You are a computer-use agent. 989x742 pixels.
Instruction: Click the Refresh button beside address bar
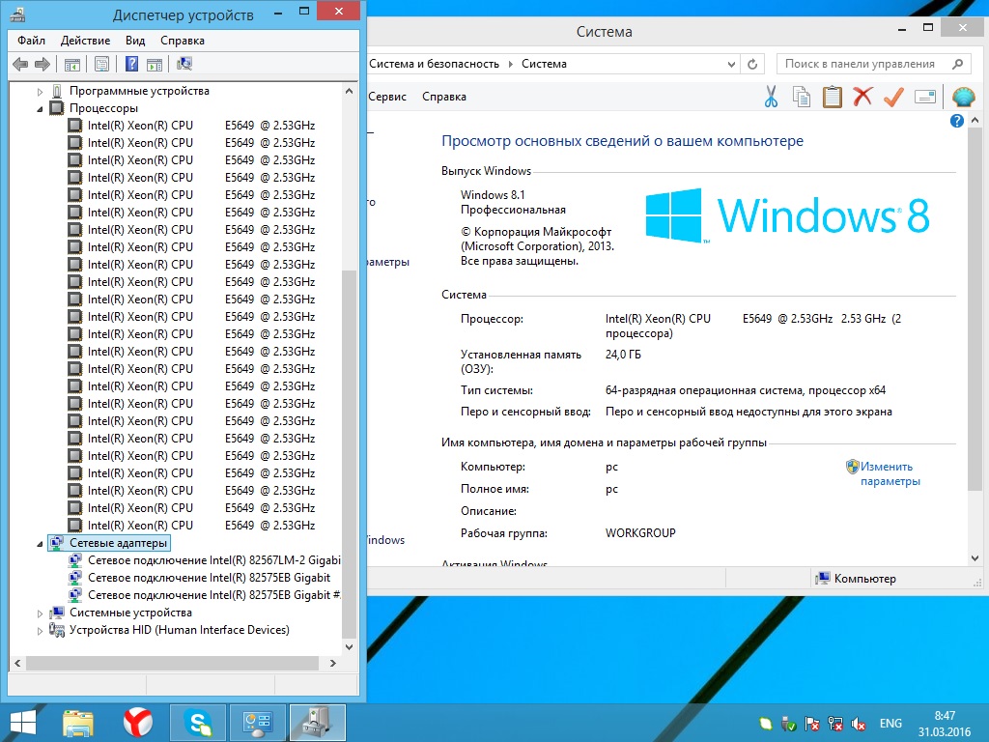(752, 64)
